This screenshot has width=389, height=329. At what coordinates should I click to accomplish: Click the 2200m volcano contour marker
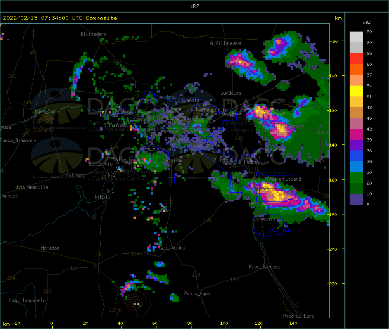coord(115,310)
